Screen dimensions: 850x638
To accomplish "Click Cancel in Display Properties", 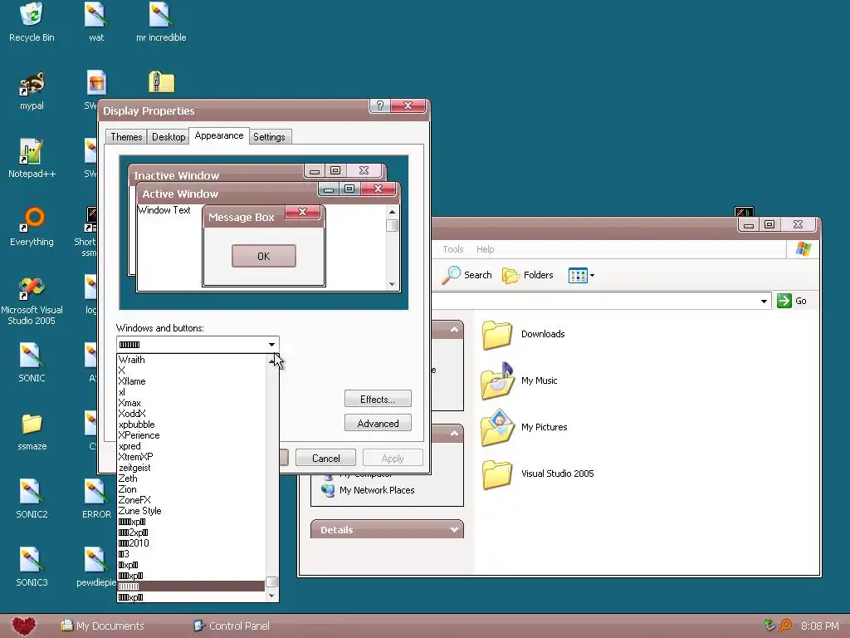I will [x=325, y=459].
